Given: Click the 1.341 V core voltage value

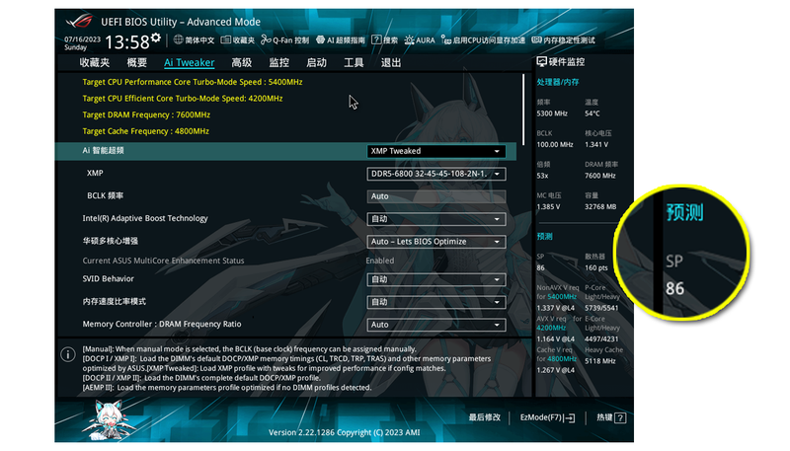Looking at the screenshot, I should point(596,144).
